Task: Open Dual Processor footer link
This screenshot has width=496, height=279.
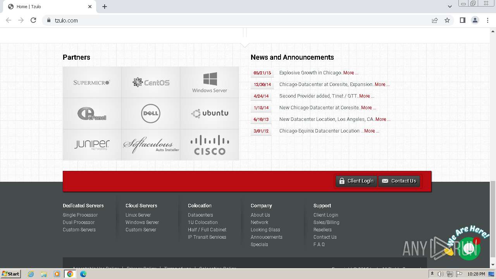Action: [x=79, y=222]
